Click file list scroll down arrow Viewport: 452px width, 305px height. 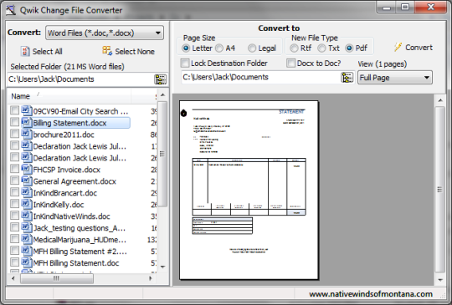click(162, 267)
